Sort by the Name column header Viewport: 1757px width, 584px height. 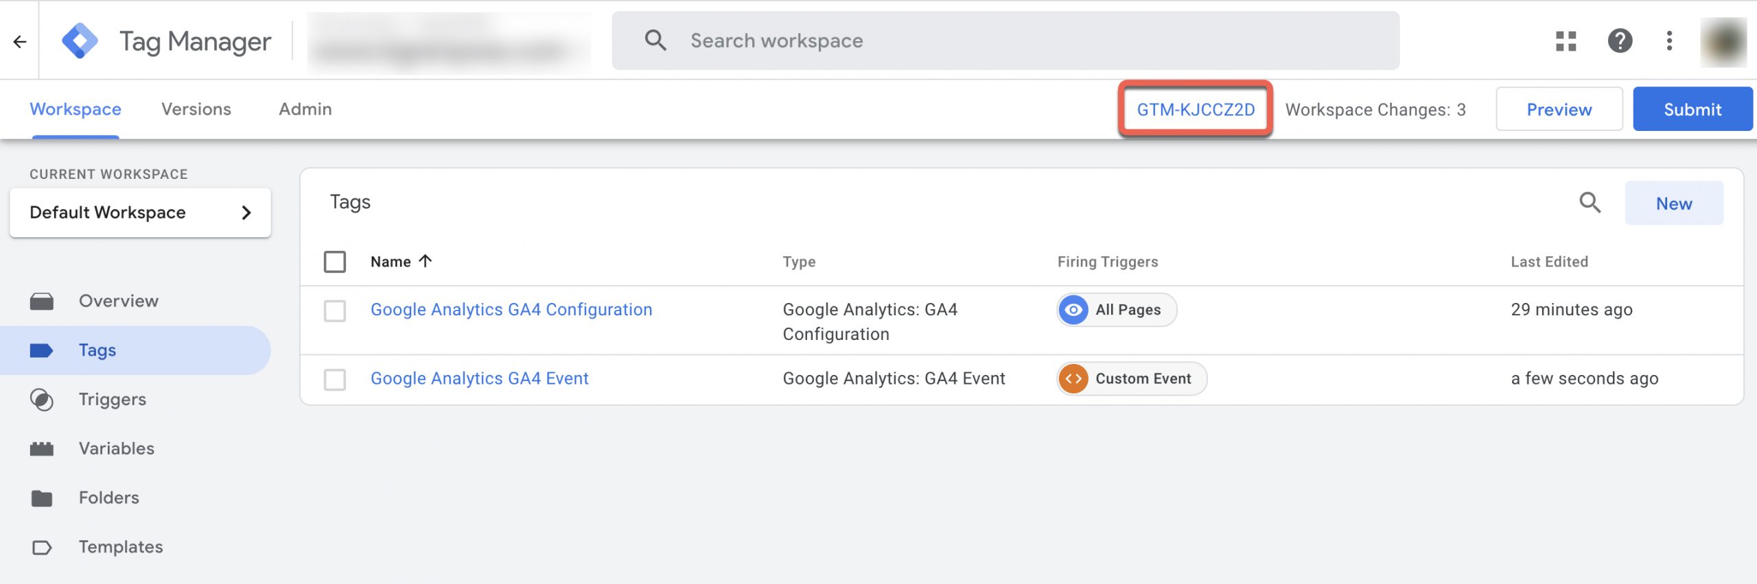(391, 262)
